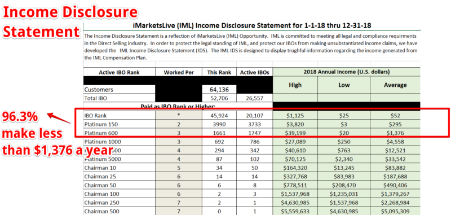451x215 pixels.
Task: Click the 'Low' income header cell
Action: point(344,85)
